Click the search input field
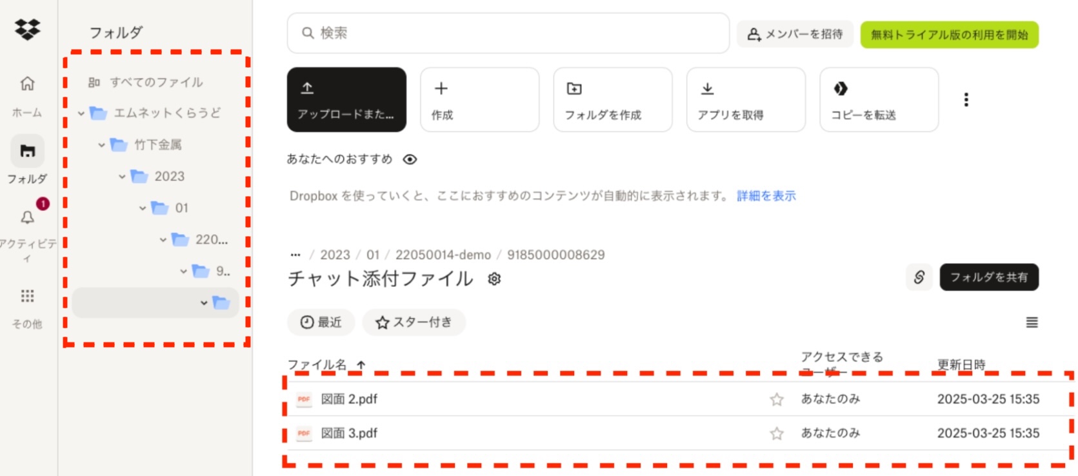This screenshot has height=476, width=1078. pos(508,33)
